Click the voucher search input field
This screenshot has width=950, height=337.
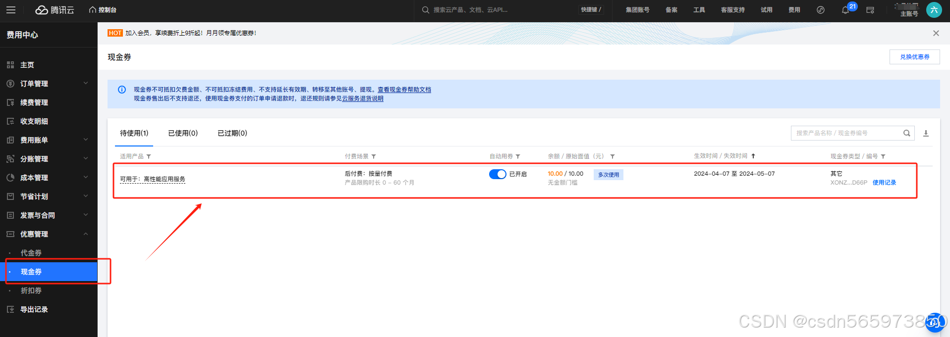click(847, 133)
